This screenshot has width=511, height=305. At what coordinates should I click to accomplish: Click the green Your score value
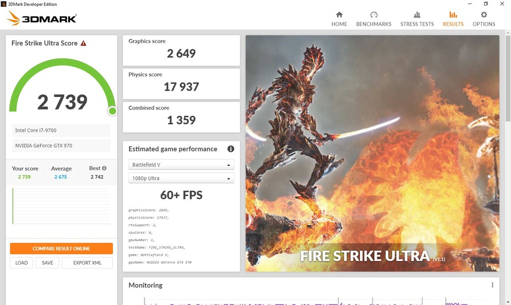pos(24,177)
